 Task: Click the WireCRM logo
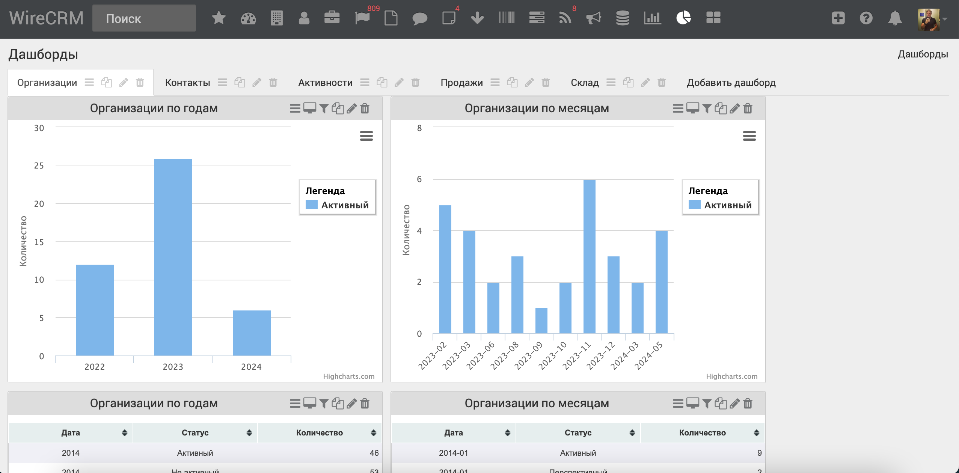click(x=47, y=18)
